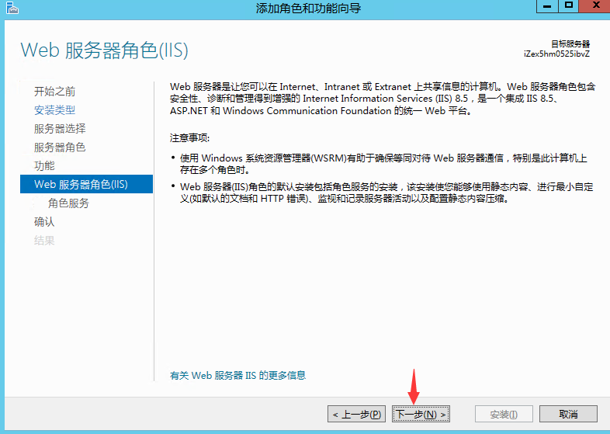Open the 服务器选择 step

pos(59,129)
